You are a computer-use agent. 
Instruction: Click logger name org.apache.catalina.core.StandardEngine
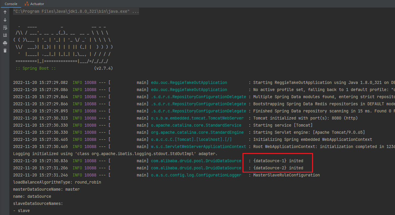(197, 132)
